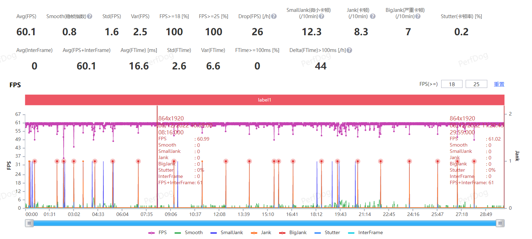This screenshot has width=532, height=239.
Task: Click help icon beside Jank (/10min)
Action: [x=373, y=16]
